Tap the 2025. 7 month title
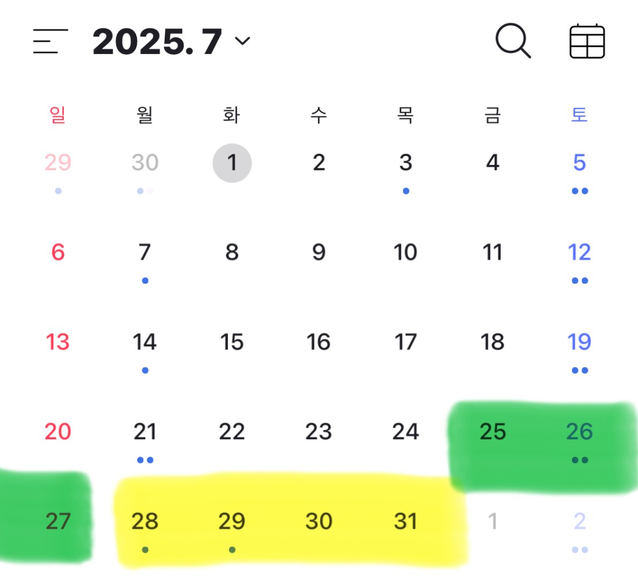Image resolution: width=638 pixels, height=586 pixels. 157,41
